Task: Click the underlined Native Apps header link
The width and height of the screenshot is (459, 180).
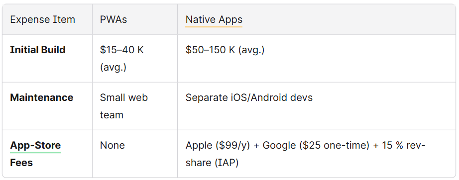Action: (214, 19)
